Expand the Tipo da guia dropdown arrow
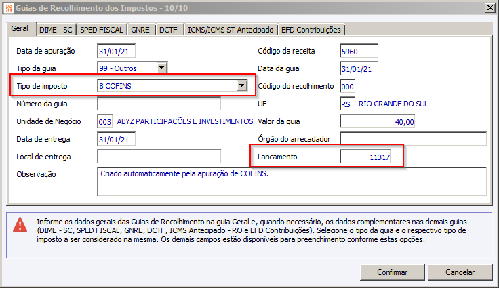Image resolution: width=499 pixels, height=288 pixels. point(161,68)
